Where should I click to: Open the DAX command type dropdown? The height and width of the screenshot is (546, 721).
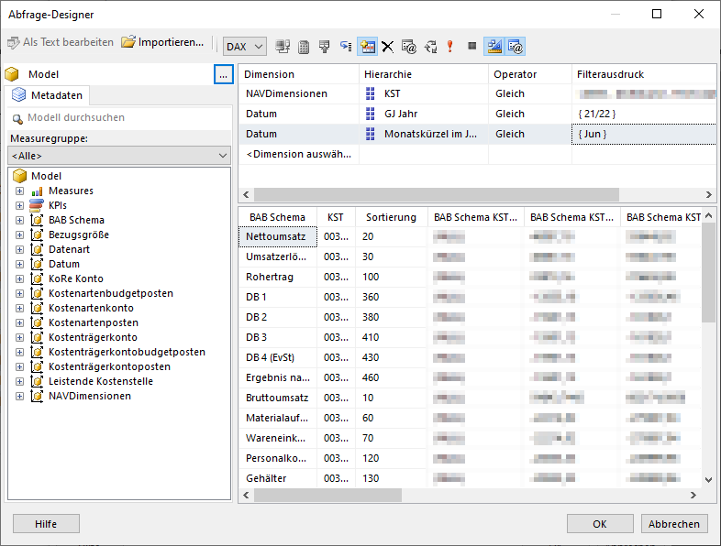click(x=245, y=47)
